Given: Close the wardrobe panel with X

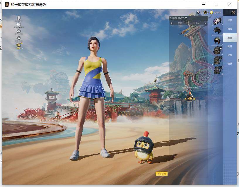Looking at the screenshot, I should click(233, 12).
